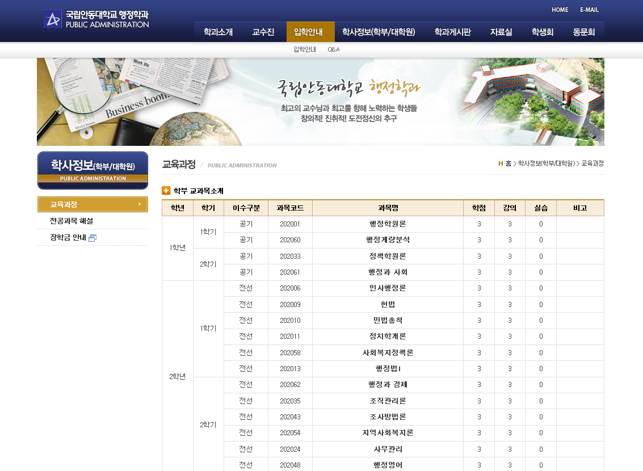Click the 교육과정 breadcrumb item
The image size is (643, 471).
(592, 163)
